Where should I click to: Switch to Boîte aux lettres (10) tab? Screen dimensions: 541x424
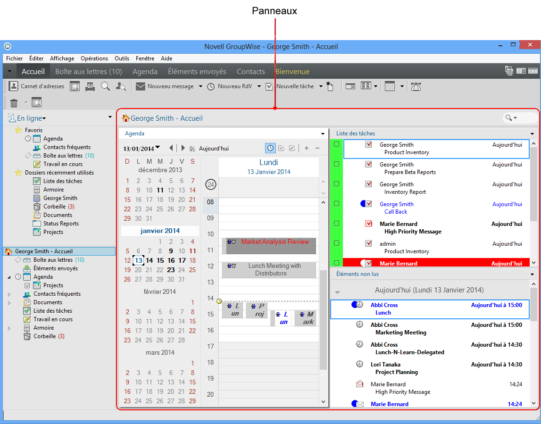(x=89, y=71)
